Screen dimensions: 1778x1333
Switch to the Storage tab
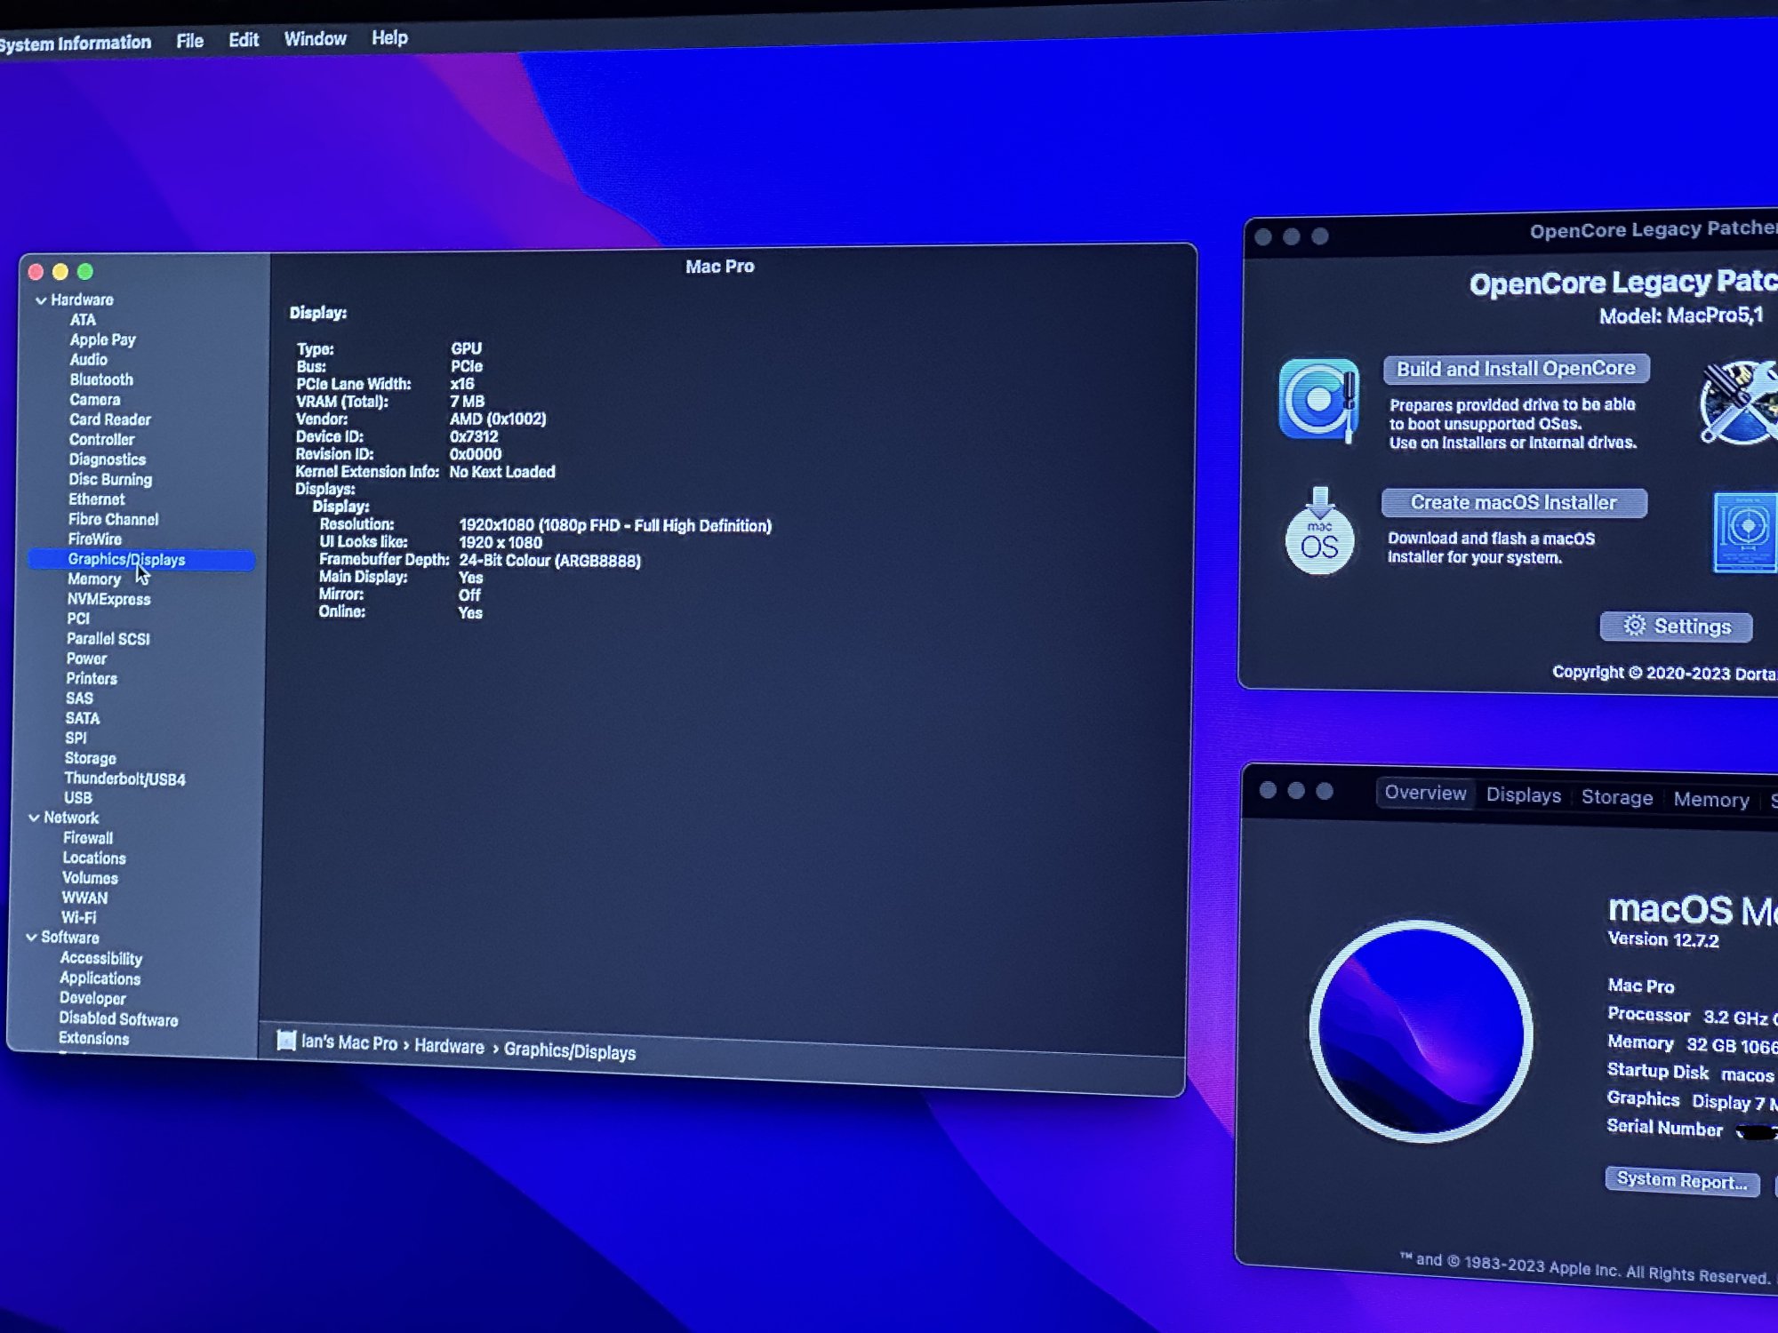click(x=1616, y=797)
